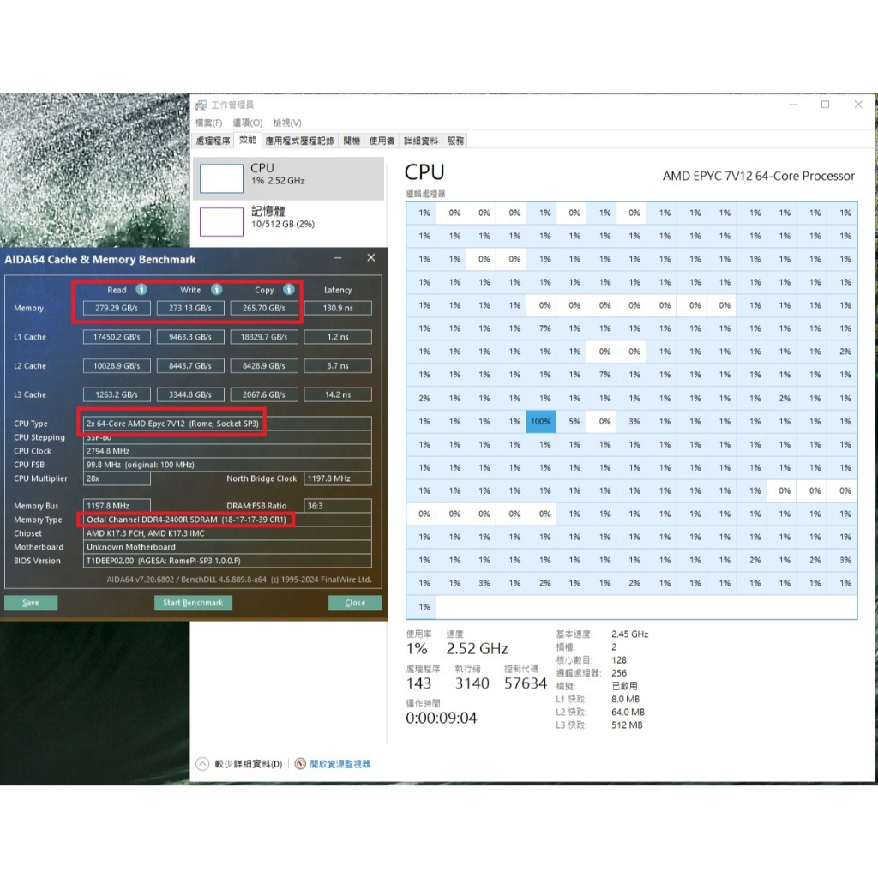Viewport: 878px width, 878px height.
Task: Open the 檢視(V) menu
Action: (287, 123)
